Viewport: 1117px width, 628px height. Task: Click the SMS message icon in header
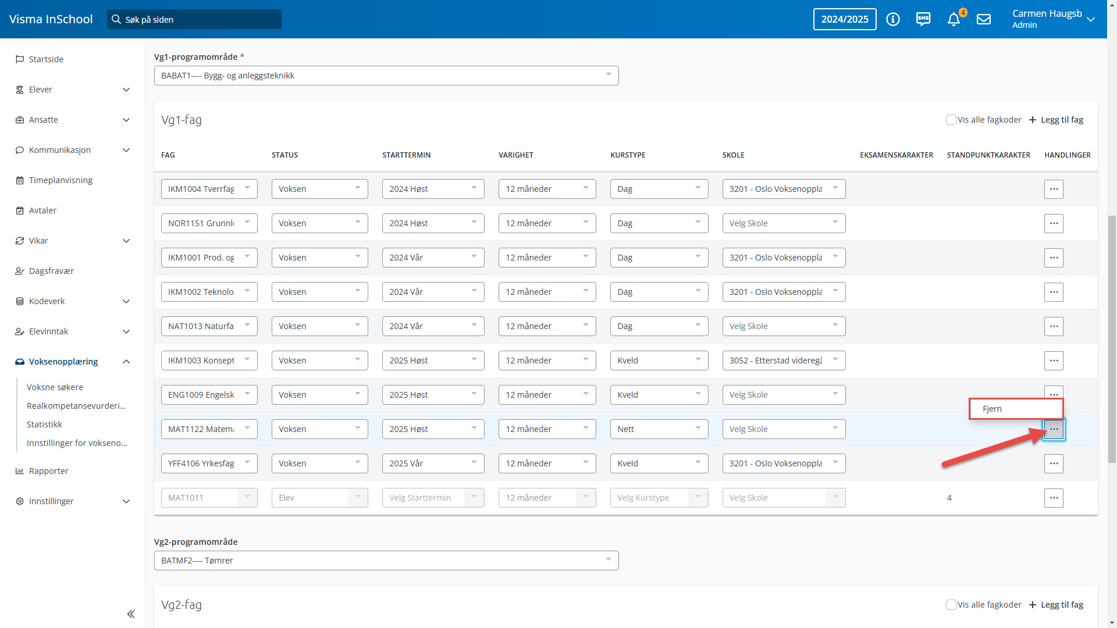pyautogui.click(x=923, y=19)
